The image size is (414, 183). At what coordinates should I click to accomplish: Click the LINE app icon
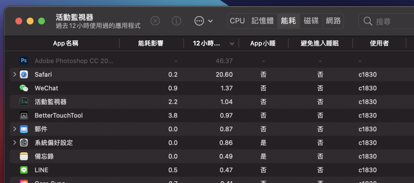pos(24,170)
